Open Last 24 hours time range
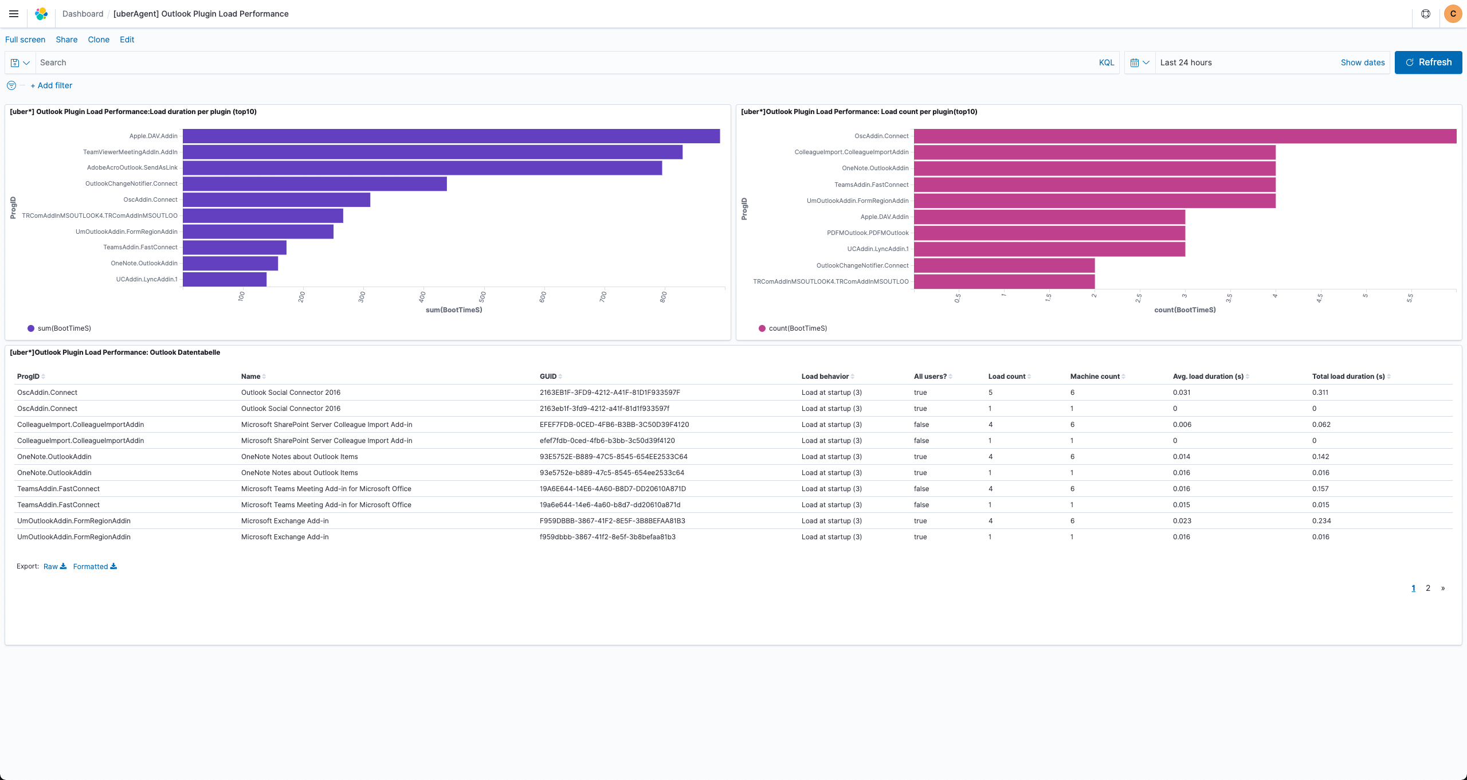This screenshot has width=1467, height=780. point(1186,62)
